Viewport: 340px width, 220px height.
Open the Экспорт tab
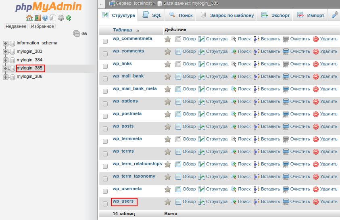[276, 15]
